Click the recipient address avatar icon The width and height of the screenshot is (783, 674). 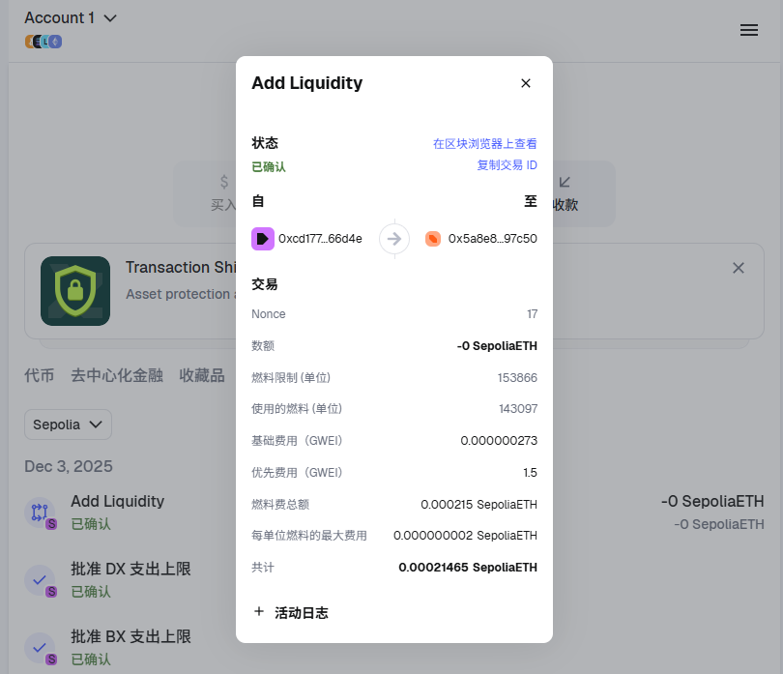coord(433,239)
